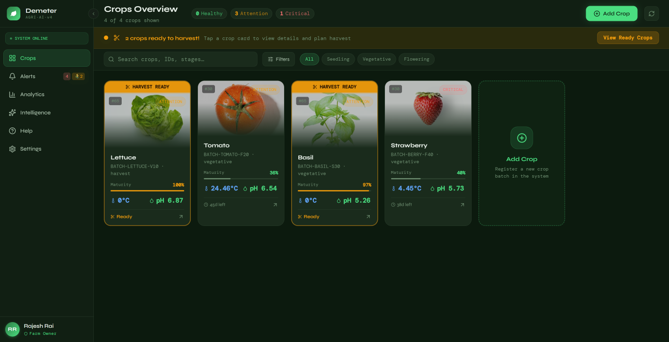This screenshot has width=669, height=342.
Task: Click the #05 badge on the Lettuce card
Action: (x=115, y=101)
